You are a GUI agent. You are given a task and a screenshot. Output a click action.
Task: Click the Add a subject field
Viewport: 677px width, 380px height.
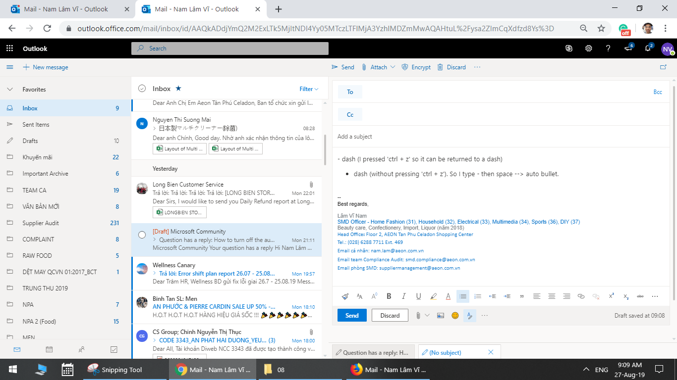coord(501,137)
